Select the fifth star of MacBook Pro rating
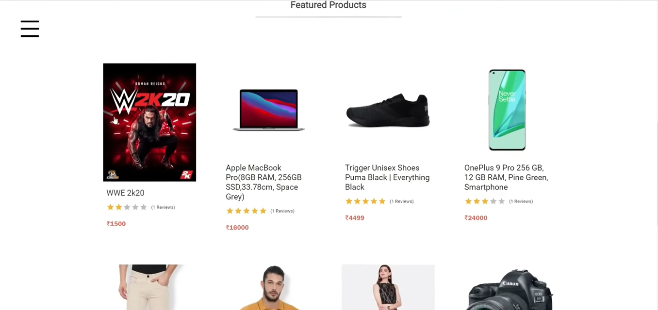The height and width of the screenshot is (310, 658). (263, 211)
